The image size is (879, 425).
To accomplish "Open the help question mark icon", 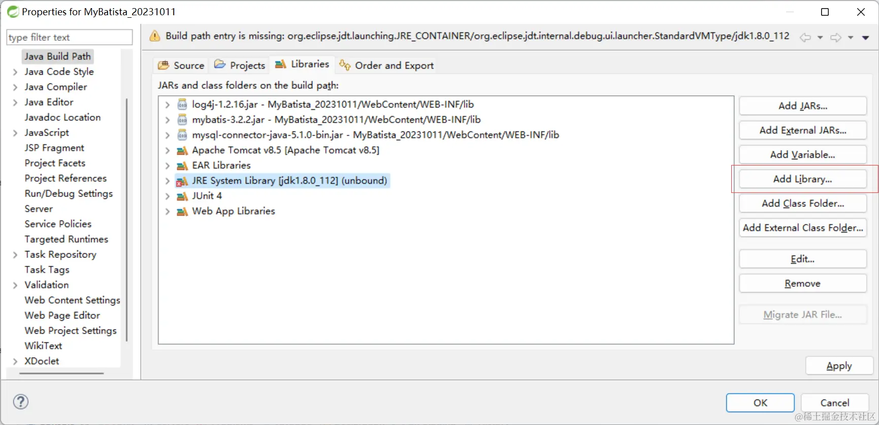I will coord(21,402).
